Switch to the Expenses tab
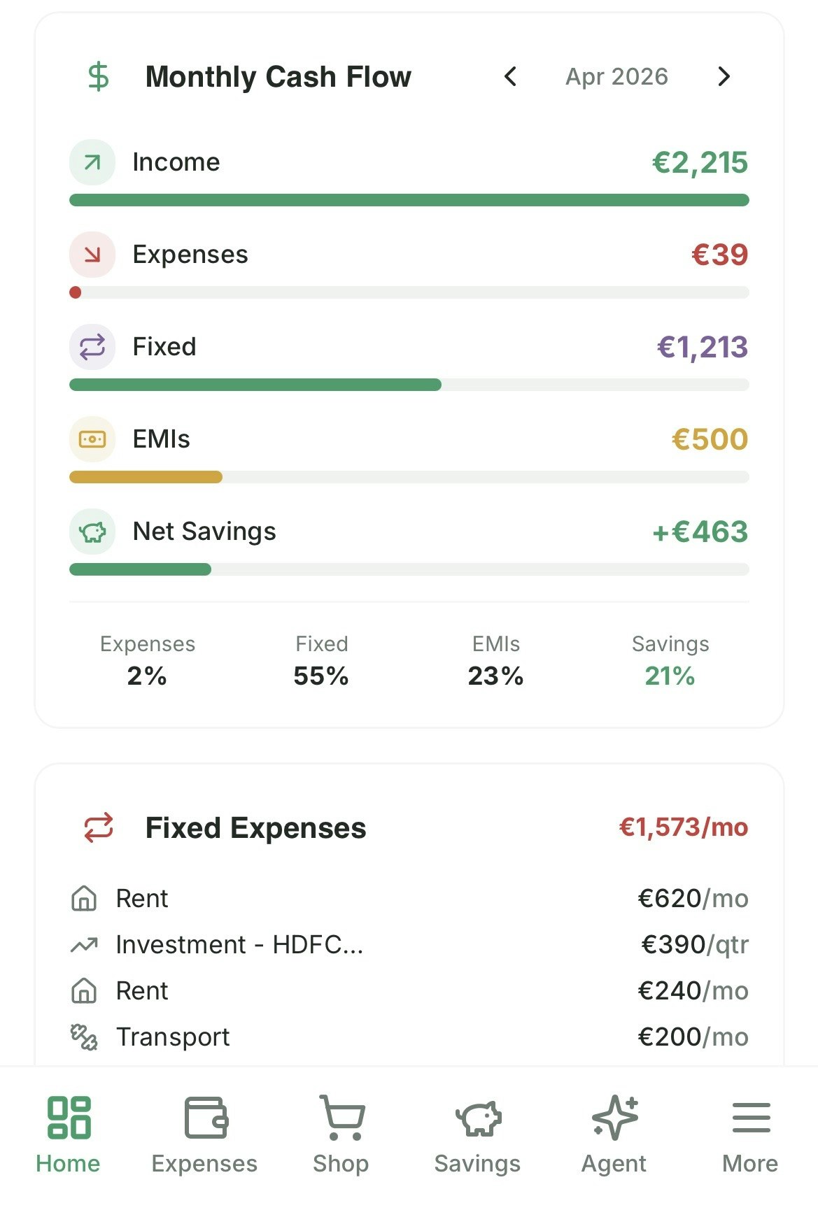Image resolution: width=818 pixels, height=1210 pixels. click(204, 1133)
